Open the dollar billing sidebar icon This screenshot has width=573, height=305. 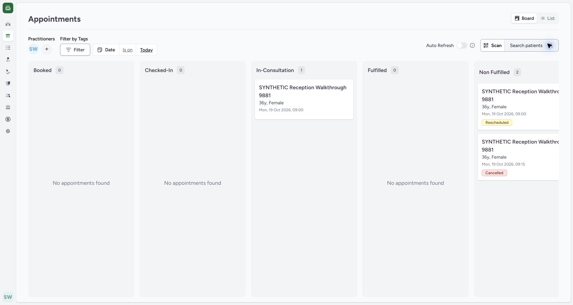tap(8, 119)
